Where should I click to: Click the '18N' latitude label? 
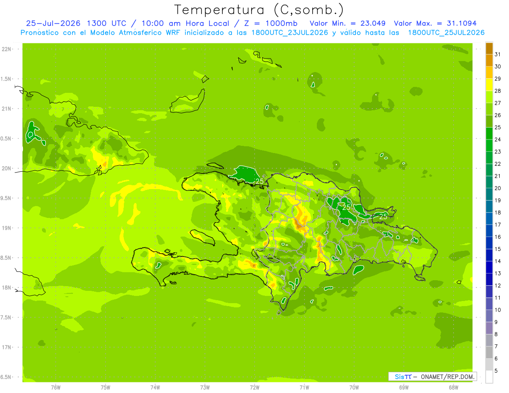[x=6, y=287]
